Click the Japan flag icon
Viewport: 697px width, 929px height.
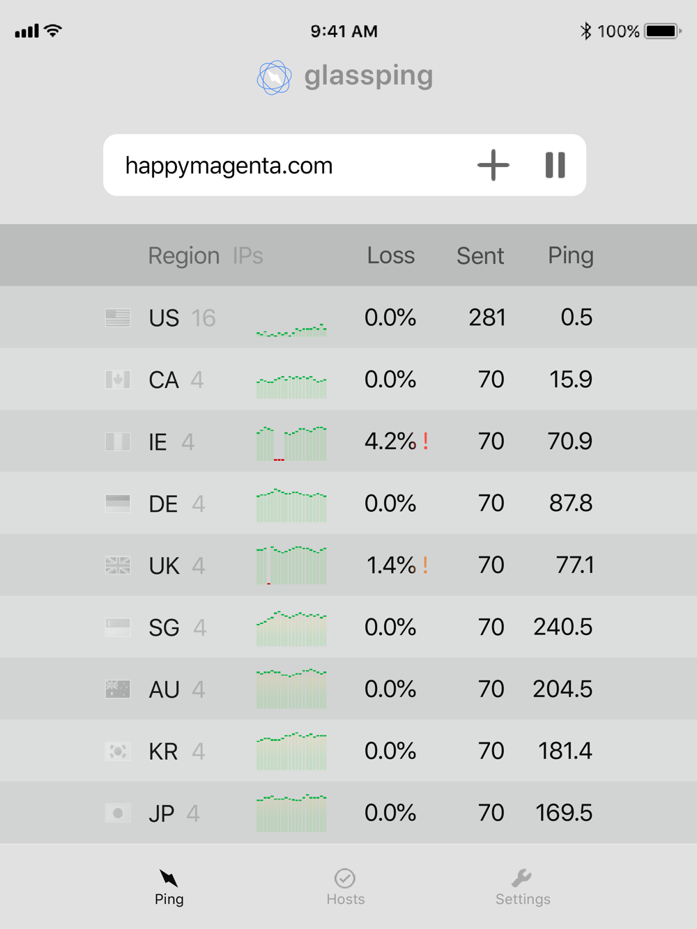pos(118,813)
